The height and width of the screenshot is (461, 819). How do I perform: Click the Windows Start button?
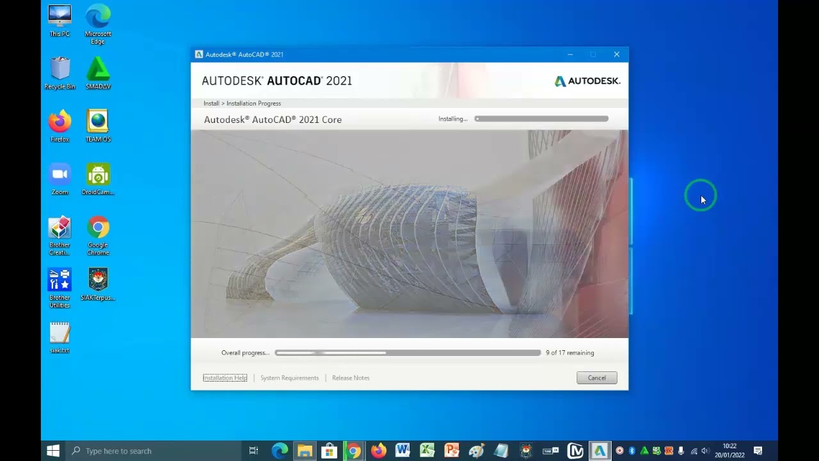click(53, 451)
